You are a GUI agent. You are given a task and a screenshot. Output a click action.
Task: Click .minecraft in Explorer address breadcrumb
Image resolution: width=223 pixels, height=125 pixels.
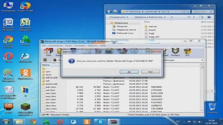point(151,11)
